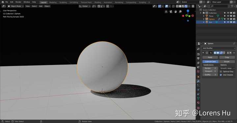Open the viewport View menu

click(28, 6)
